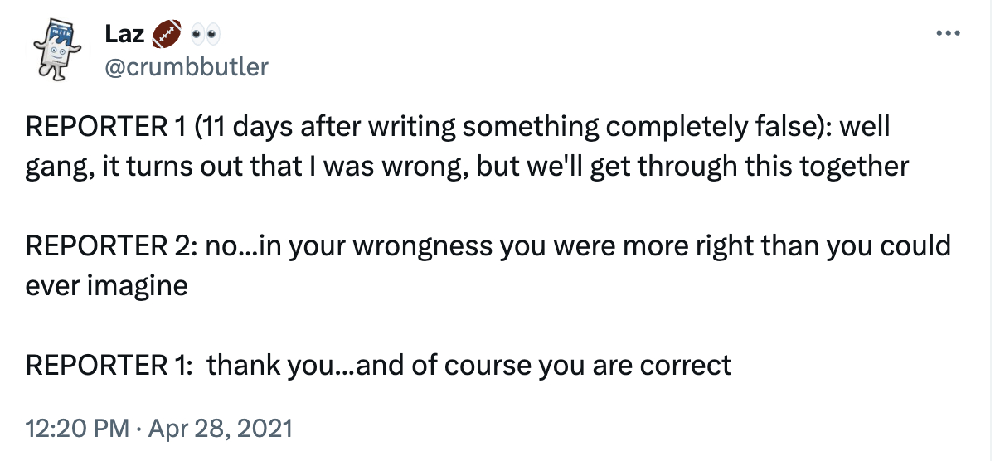Click the REPORTER 2 line of the tweet
Screen dimensions: 1000x461
click(488, 246)
